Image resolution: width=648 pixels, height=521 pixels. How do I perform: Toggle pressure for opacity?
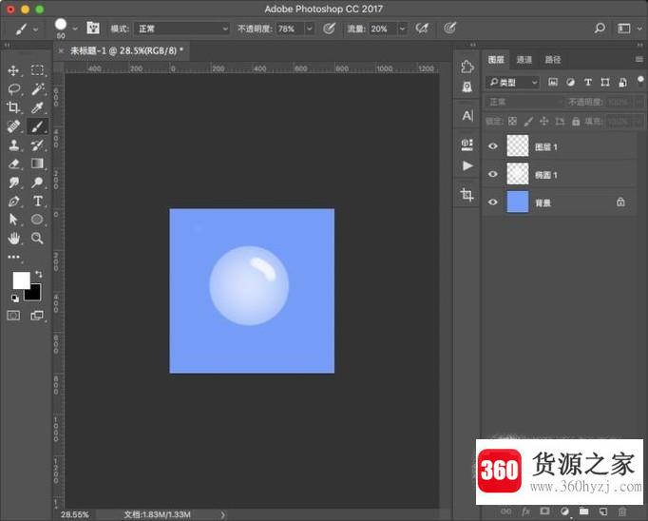click(329, 29)
